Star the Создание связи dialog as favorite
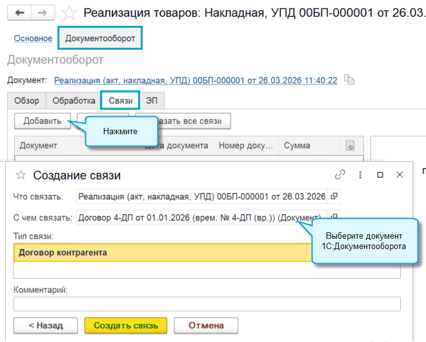 coord(21,176)
